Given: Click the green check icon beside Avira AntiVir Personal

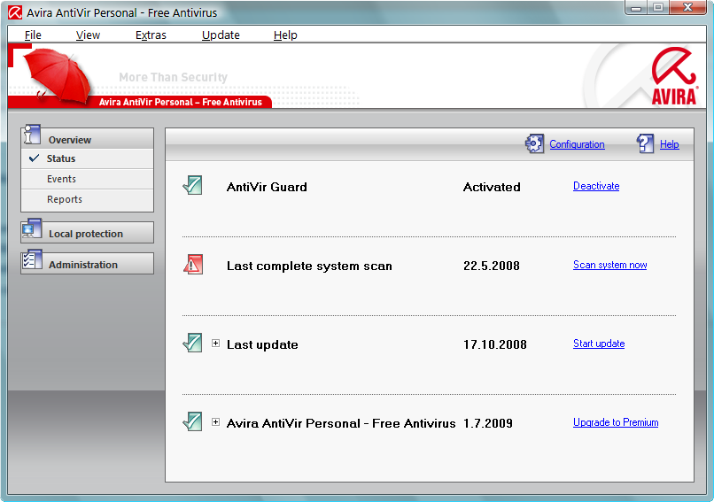Looking at the screenshot, I should click(192, 422).
